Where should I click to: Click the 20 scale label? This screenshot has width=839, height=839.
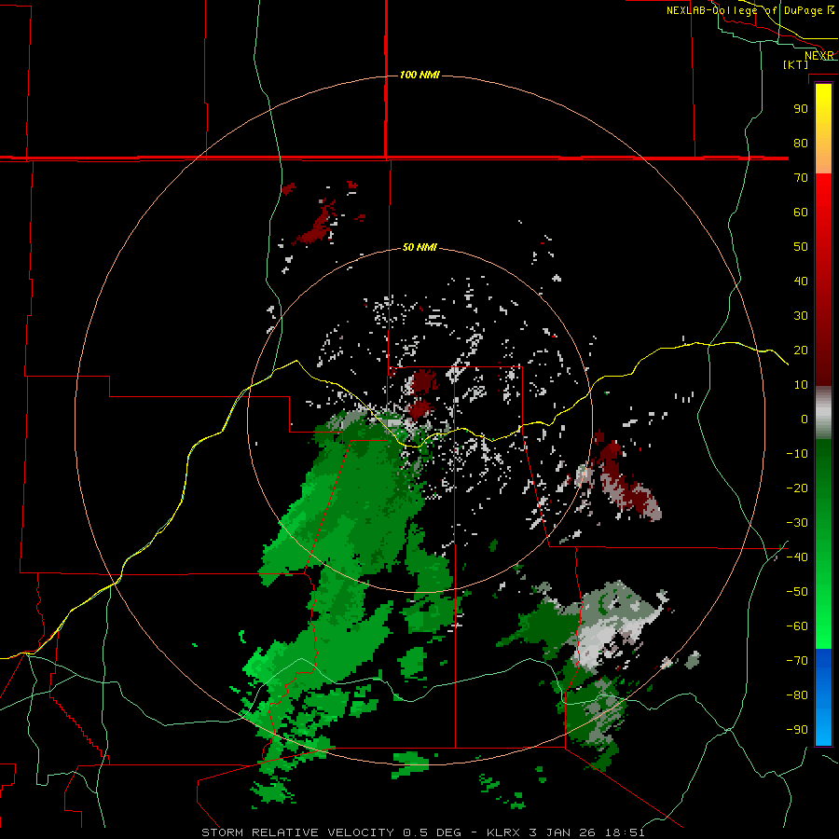click(801, 351)
